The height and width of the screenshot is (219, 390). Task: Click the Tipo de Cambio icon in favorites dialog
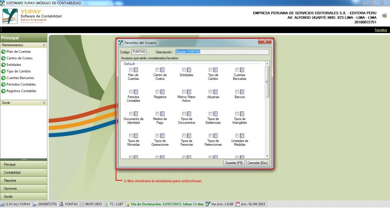point(215,70)
